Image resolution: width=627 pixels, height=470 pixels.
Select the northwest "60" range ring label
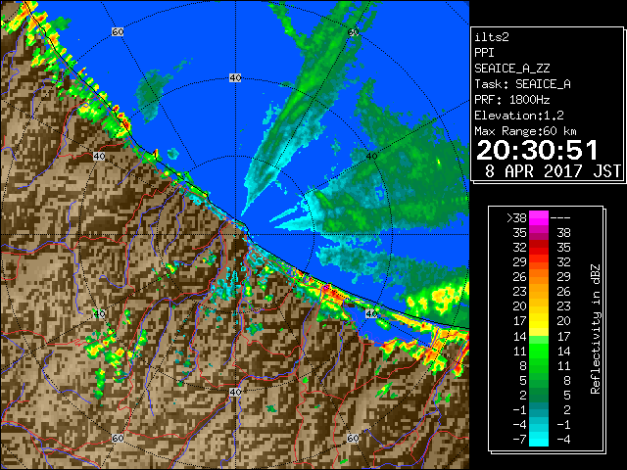118,31
